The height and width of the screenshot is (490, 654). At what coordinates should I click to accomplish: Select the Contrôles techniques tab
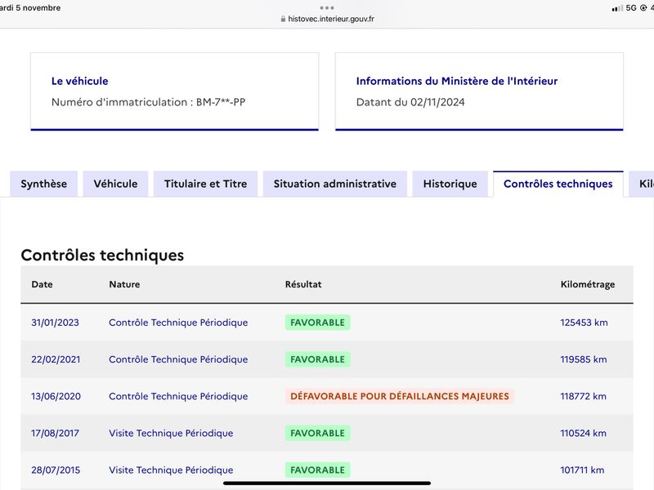558,184
